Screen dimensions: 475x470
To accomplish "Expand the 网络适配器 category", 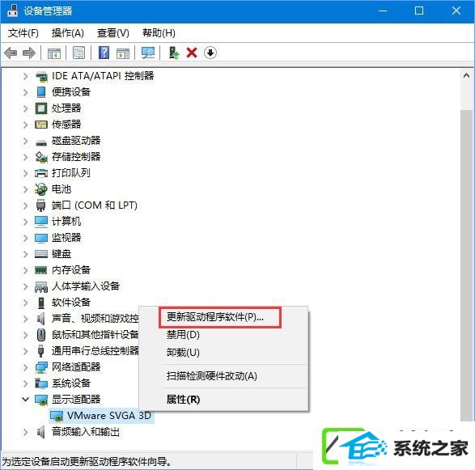I will (25, 367).
